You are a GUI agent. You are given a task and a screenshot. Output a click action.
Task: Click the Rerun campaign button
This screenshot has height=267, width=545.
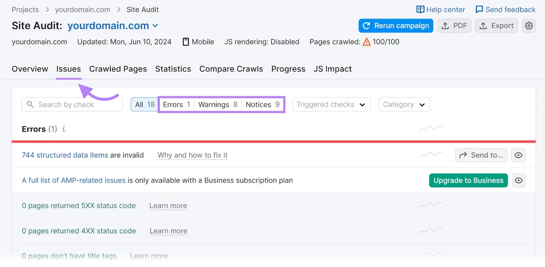(x=396, y=26)
